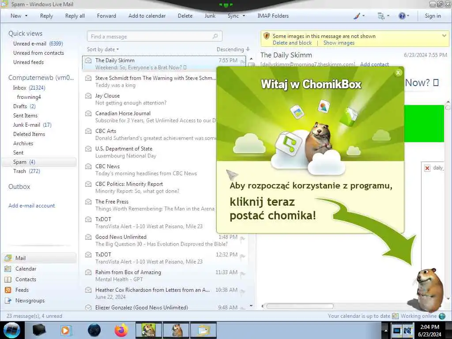452x339 pixels.
Task: Click Delete in the toolbar
Action: coord(185,16)
